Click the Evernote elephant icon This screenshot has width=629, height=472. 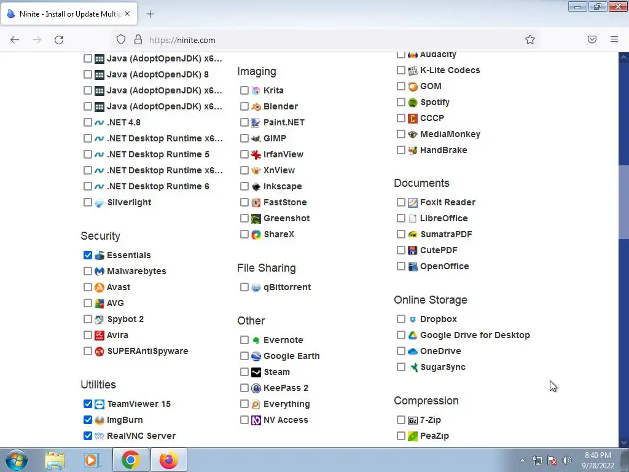[256, 340]
